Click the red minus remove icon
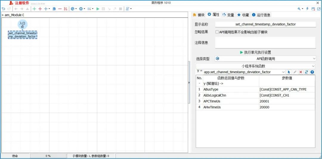The image size is (322, 159). click(60, 9)
